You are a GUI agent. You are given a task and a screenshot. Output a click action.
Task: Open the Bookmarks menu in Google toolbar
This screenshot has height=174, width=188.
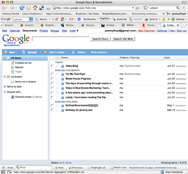coord(91,19)
